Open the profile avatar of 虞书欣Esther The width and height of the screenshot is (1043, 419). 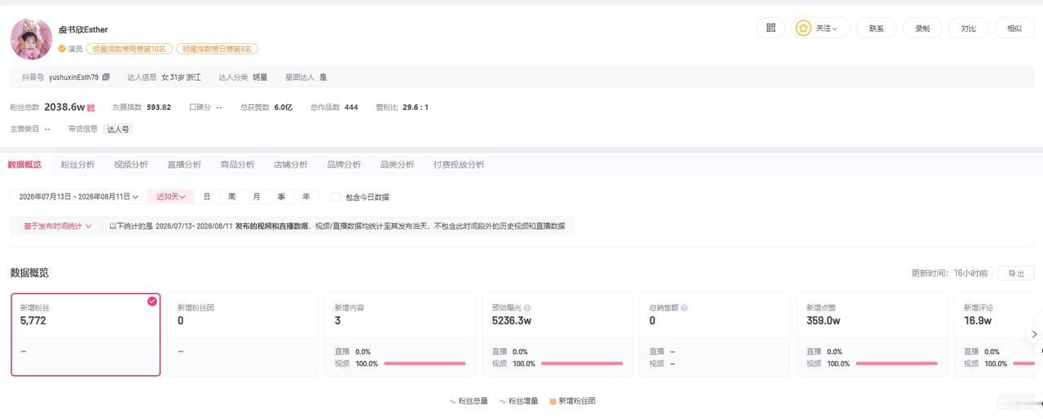point(31,39)
